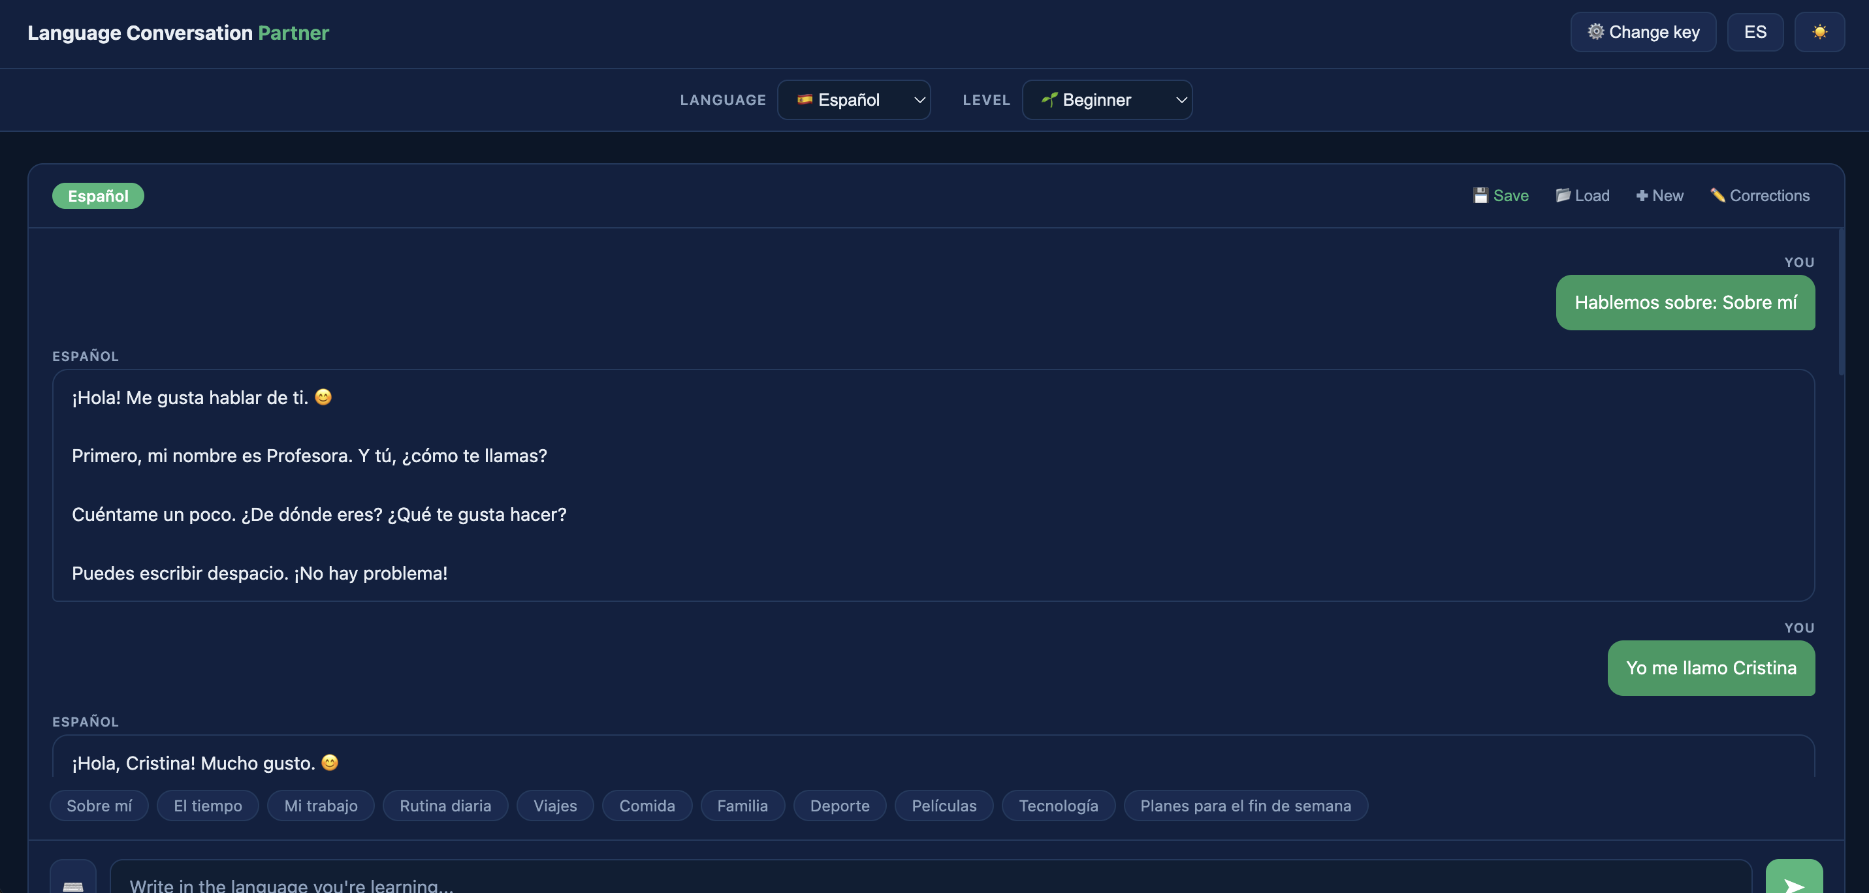Click the Español dropdown chevron arrow
1869x893 pixels.
click(x=919, y=100)
